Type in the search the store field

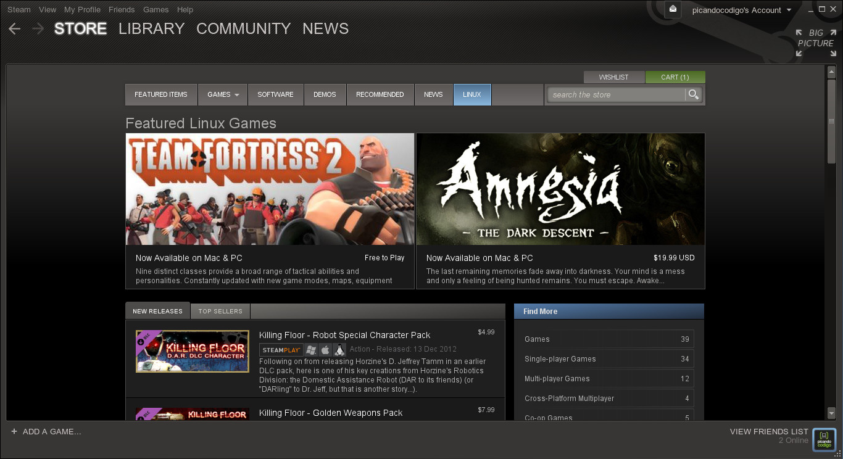(616, 94)
